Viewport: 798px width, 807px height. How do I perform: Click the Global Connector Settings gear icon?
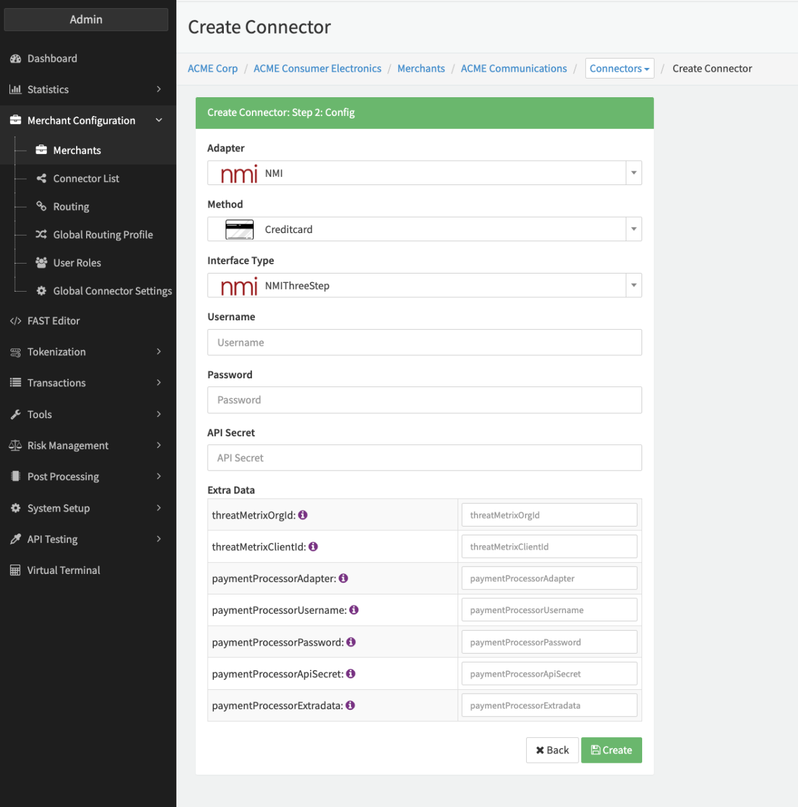[41, 291]
